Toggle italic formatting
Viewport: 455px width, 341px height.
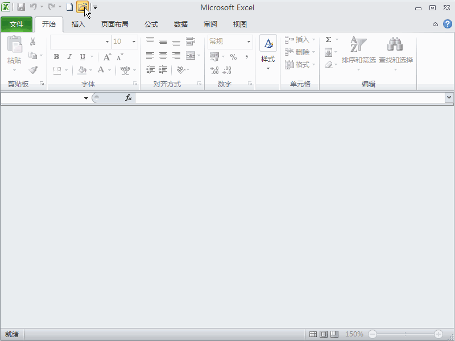click(x=69, y=57)
